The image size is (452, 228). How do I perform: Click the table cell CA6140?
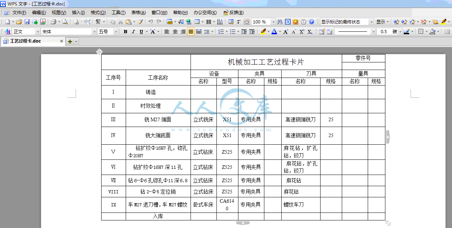(227, 205)
